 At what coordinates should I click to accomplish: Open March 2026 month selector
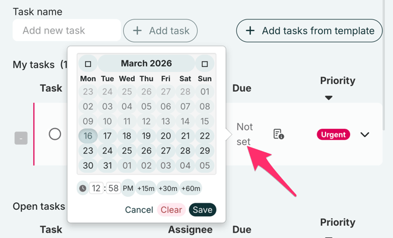[146, 63]
